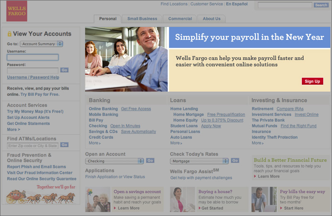Image resolution: width=332 pixels, height=216 pixels.
Task: Open the Auto Loans link
Action: pyautogui.click(x=181, y=137)
